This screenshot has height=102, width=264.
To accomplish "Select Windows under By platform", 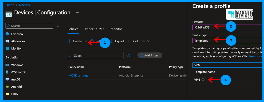I will [17, 65].
